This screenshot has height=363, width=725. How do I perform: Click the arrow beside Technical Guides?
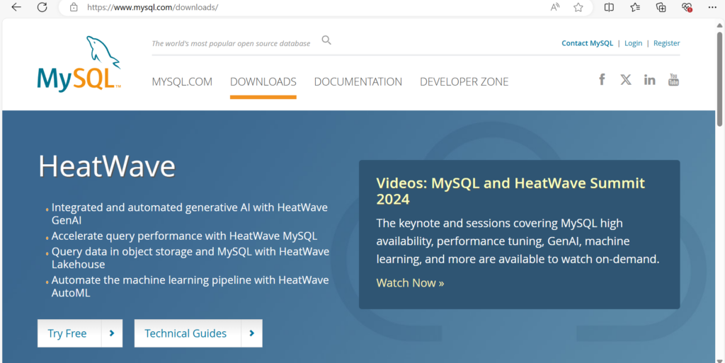tap(251, 333)
